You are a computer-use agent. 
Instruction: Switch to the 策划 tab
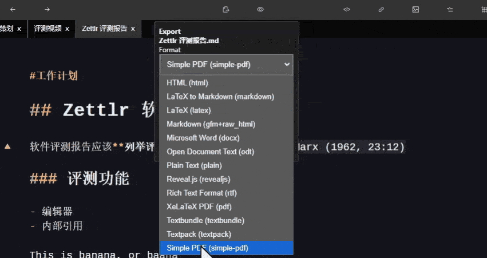(x=6, y=29)
